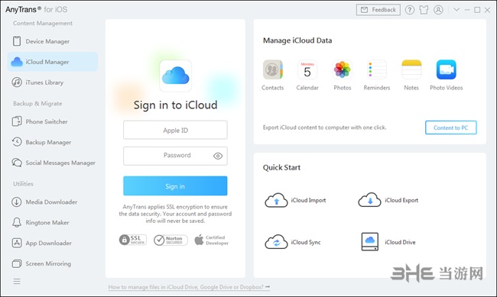Click the SSL secure badge

tap(133, 240)
